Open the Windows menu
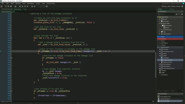The width and height of the screenshot is (185, 104). pyautogui.click(x=18, y=3)
